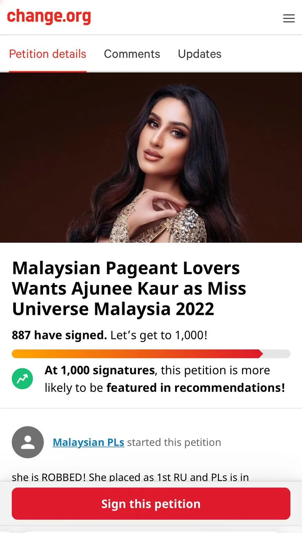
Task: Switch to the Updates tab
Action: [x=200, y=54]
